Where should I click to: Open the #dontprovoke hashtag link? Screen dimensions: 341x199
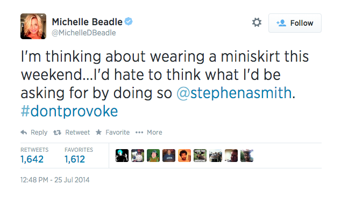pyautogui.click(x=69, y=111)
